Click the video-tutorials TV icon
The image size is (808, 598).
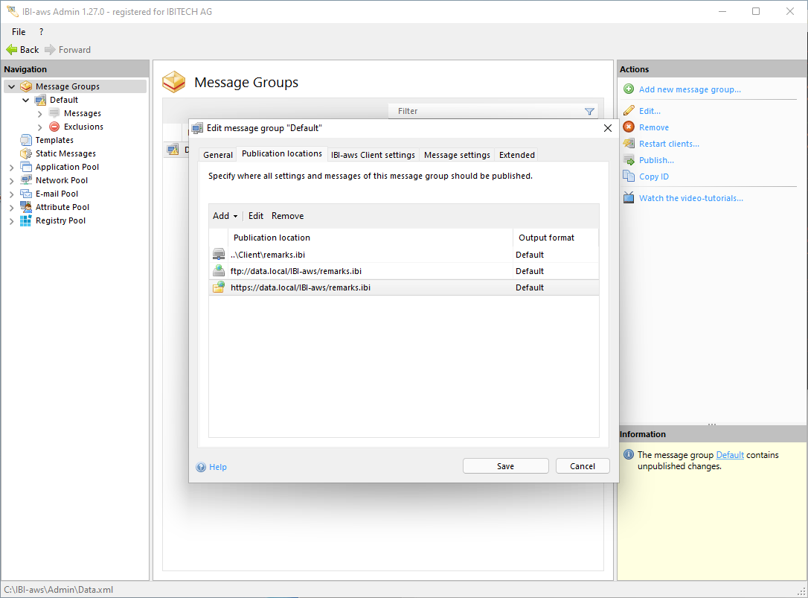(x=629, y=198)
